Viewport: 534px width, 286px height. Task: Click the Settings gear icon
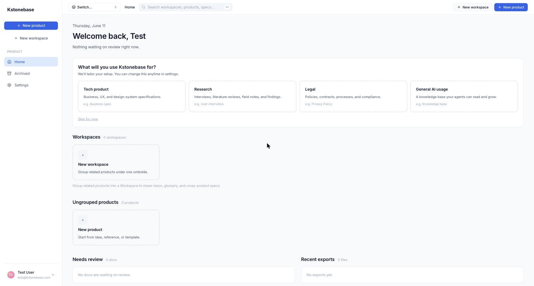[10, 85]
